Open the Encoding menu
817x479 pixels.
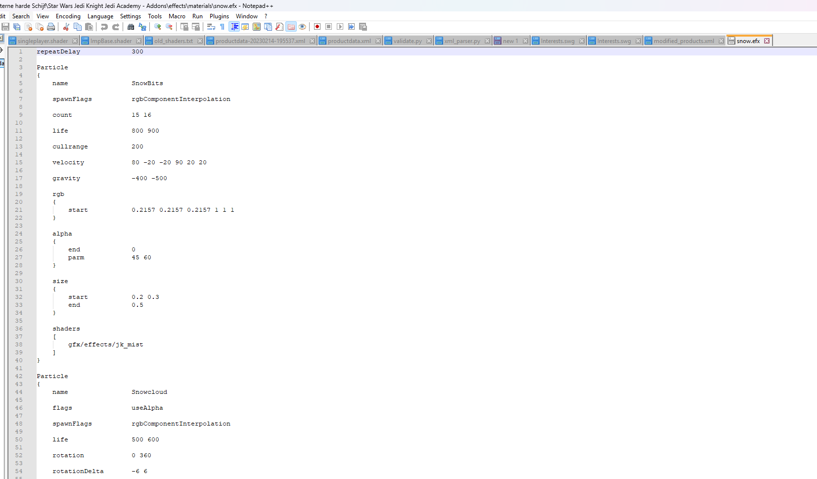68,16
